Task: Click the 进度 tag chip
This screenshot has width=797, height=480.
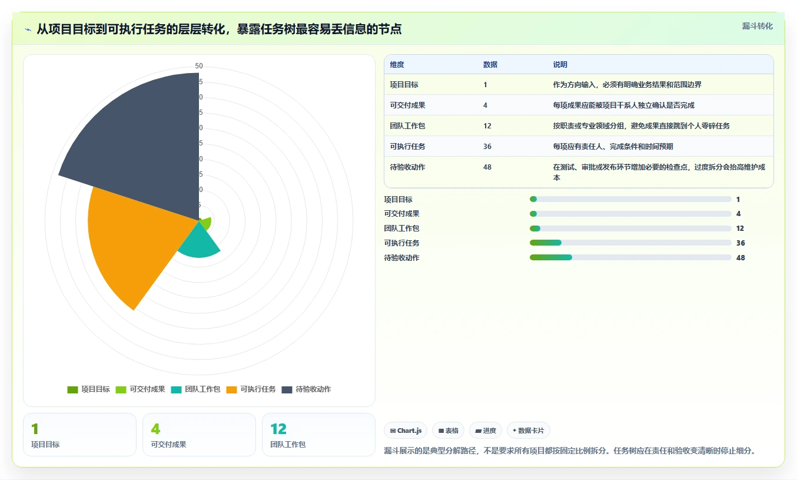Action: click(x=486, y=431)
